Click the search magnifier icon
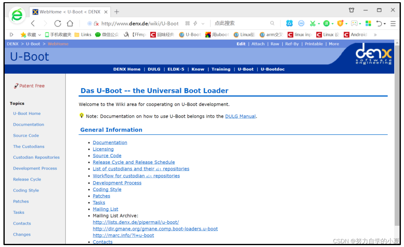Viewport: 404px width, 247px height. (x=272, y=23)
